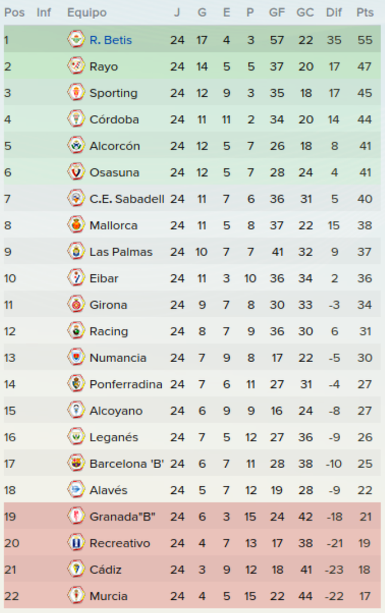Click the Rayo club crest icon

[x=76, y=66]
